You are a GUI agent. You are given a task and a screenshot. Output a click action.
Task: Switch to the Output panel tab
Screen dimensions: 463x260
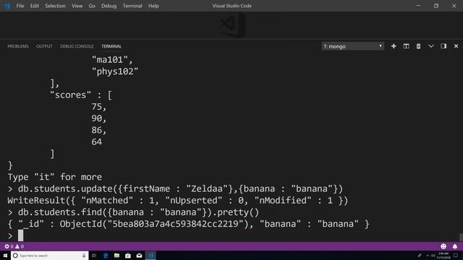(x=44, y=46)
